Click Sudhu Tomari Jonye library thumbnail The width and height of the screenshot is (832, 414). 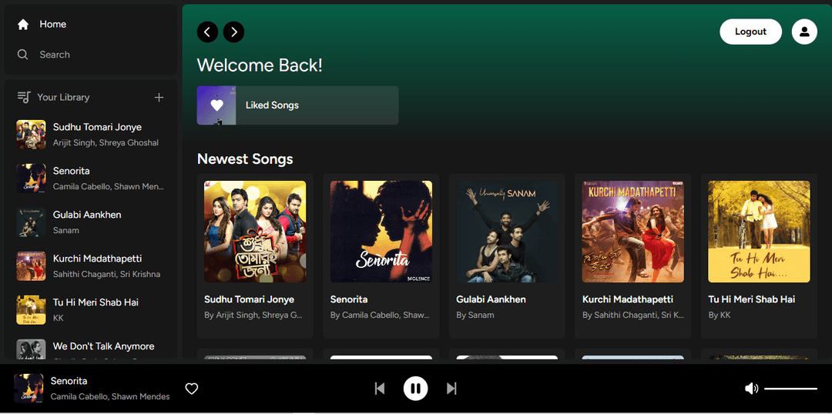[x=31, y=135]
